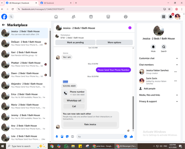Send a thumbs up like

pyautogui.click(x=131, y=136)
